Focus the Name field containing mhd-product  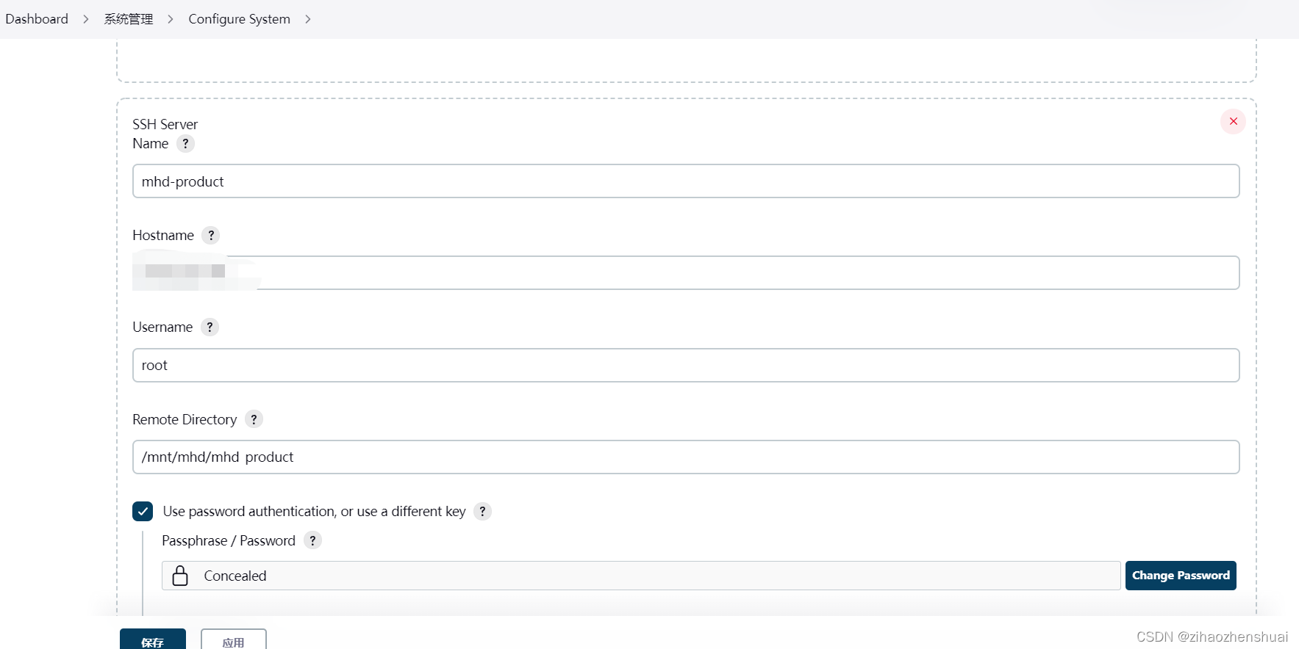[x=686, y=181]
